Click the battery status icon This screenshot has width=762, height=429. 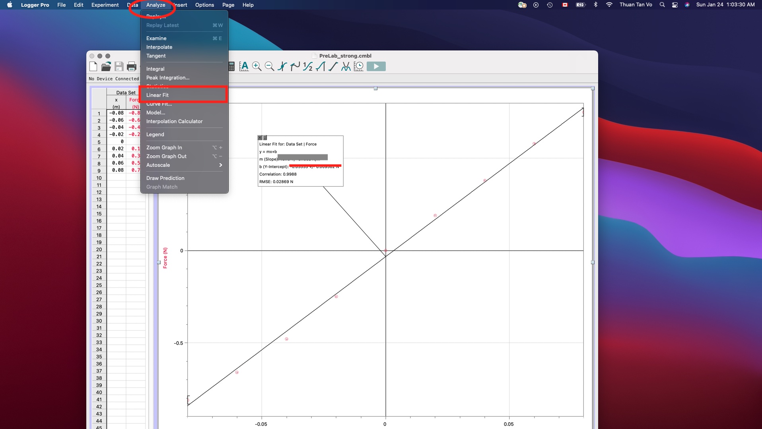[x=581, y=5]
